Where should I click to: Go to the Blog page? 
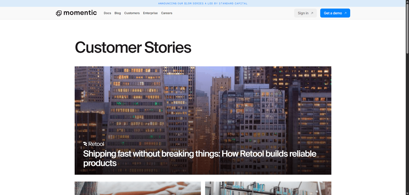pyautogui.click(x=118, y=13)
